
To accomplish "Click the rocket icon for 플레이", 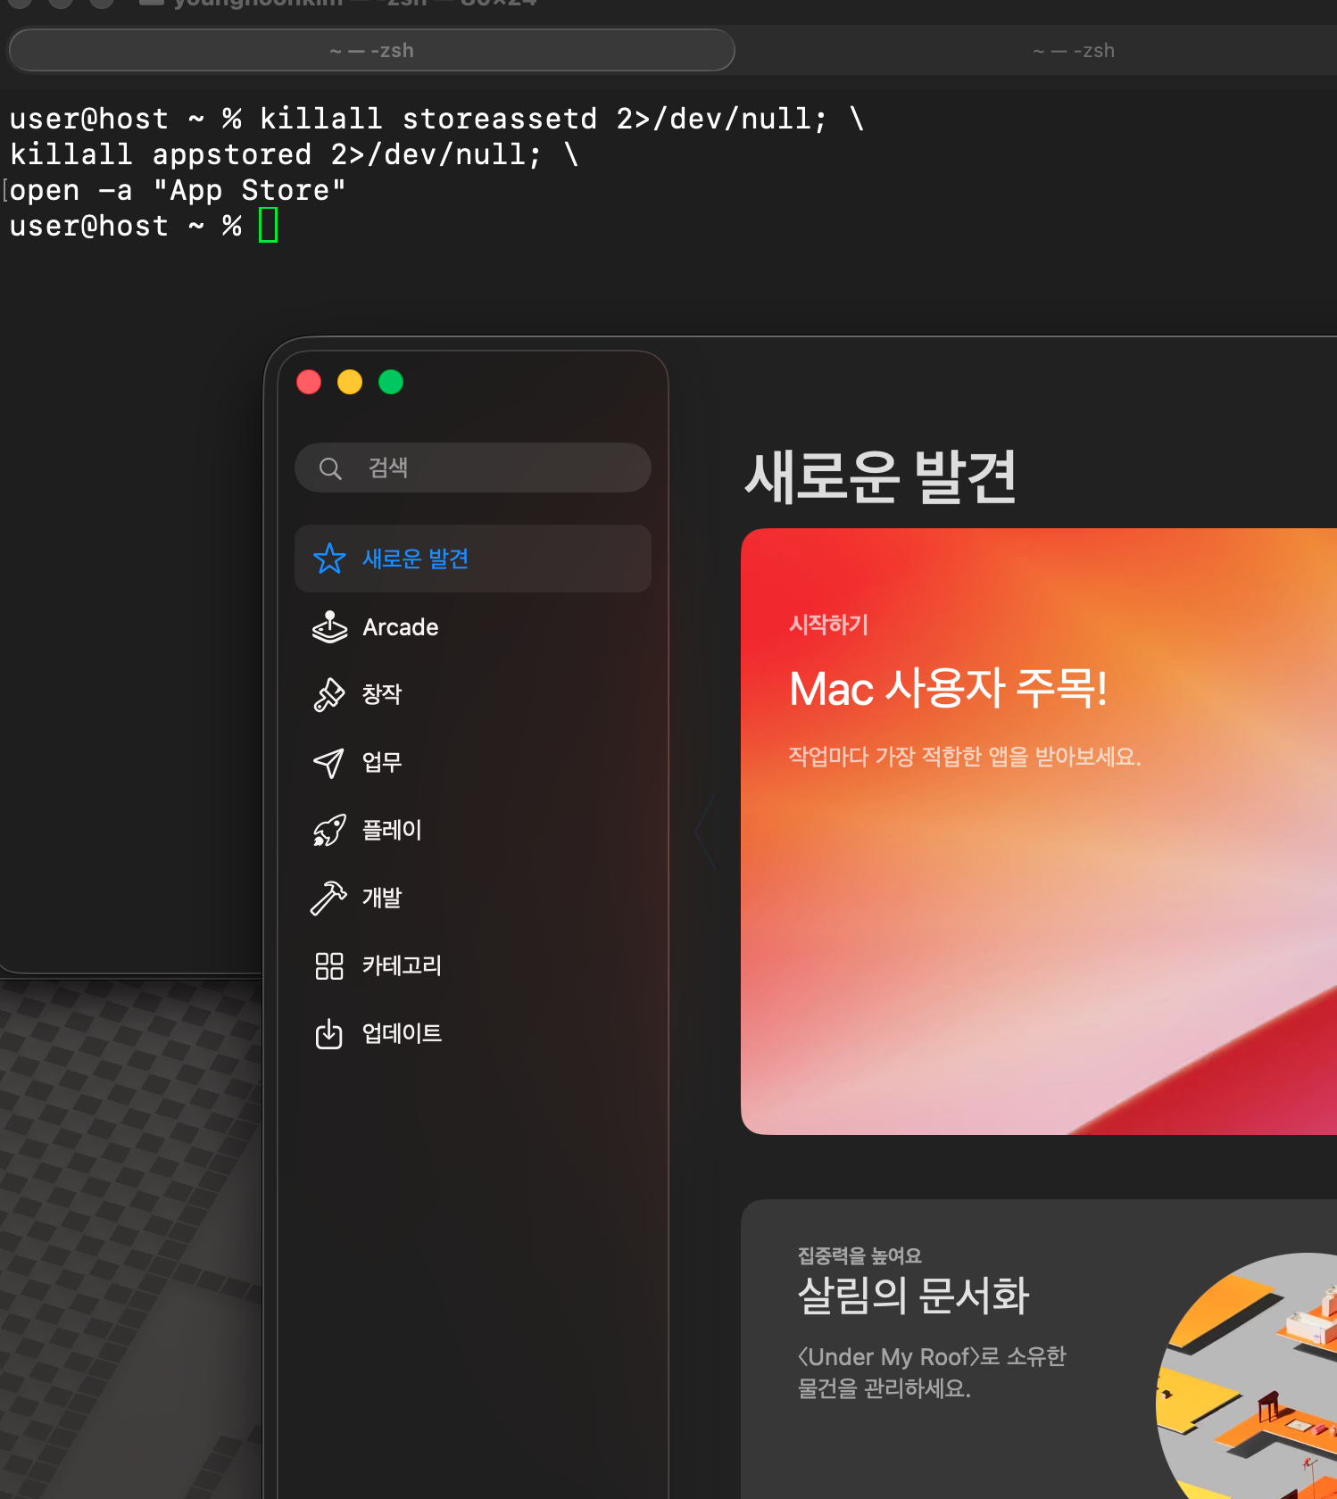I will (329, 830).
